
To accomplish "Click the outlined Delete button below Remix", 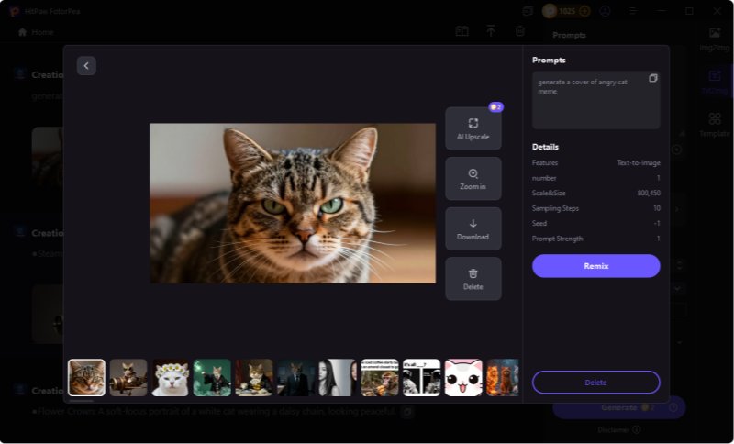I will click(595, 382).
